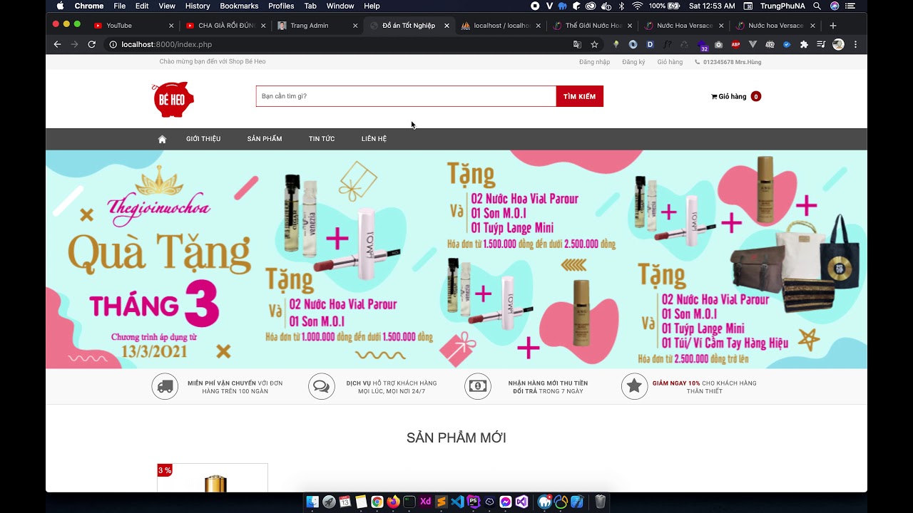The width and height of the screenshot is (913, 513).
Task: Open the AdBlock Plus extension icon
Action: [735, 44]
